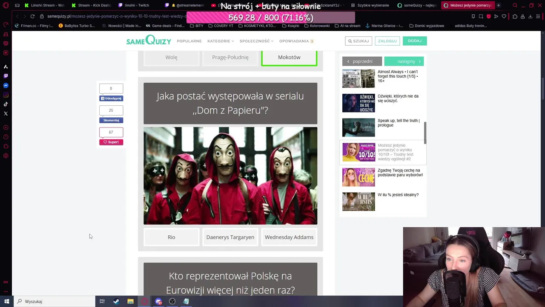Open tab search magnifier icon
The width and height of the screenshot is (545, 307).
515,6
